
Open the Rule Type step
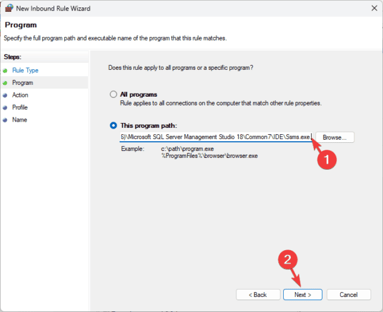[26, 71]
